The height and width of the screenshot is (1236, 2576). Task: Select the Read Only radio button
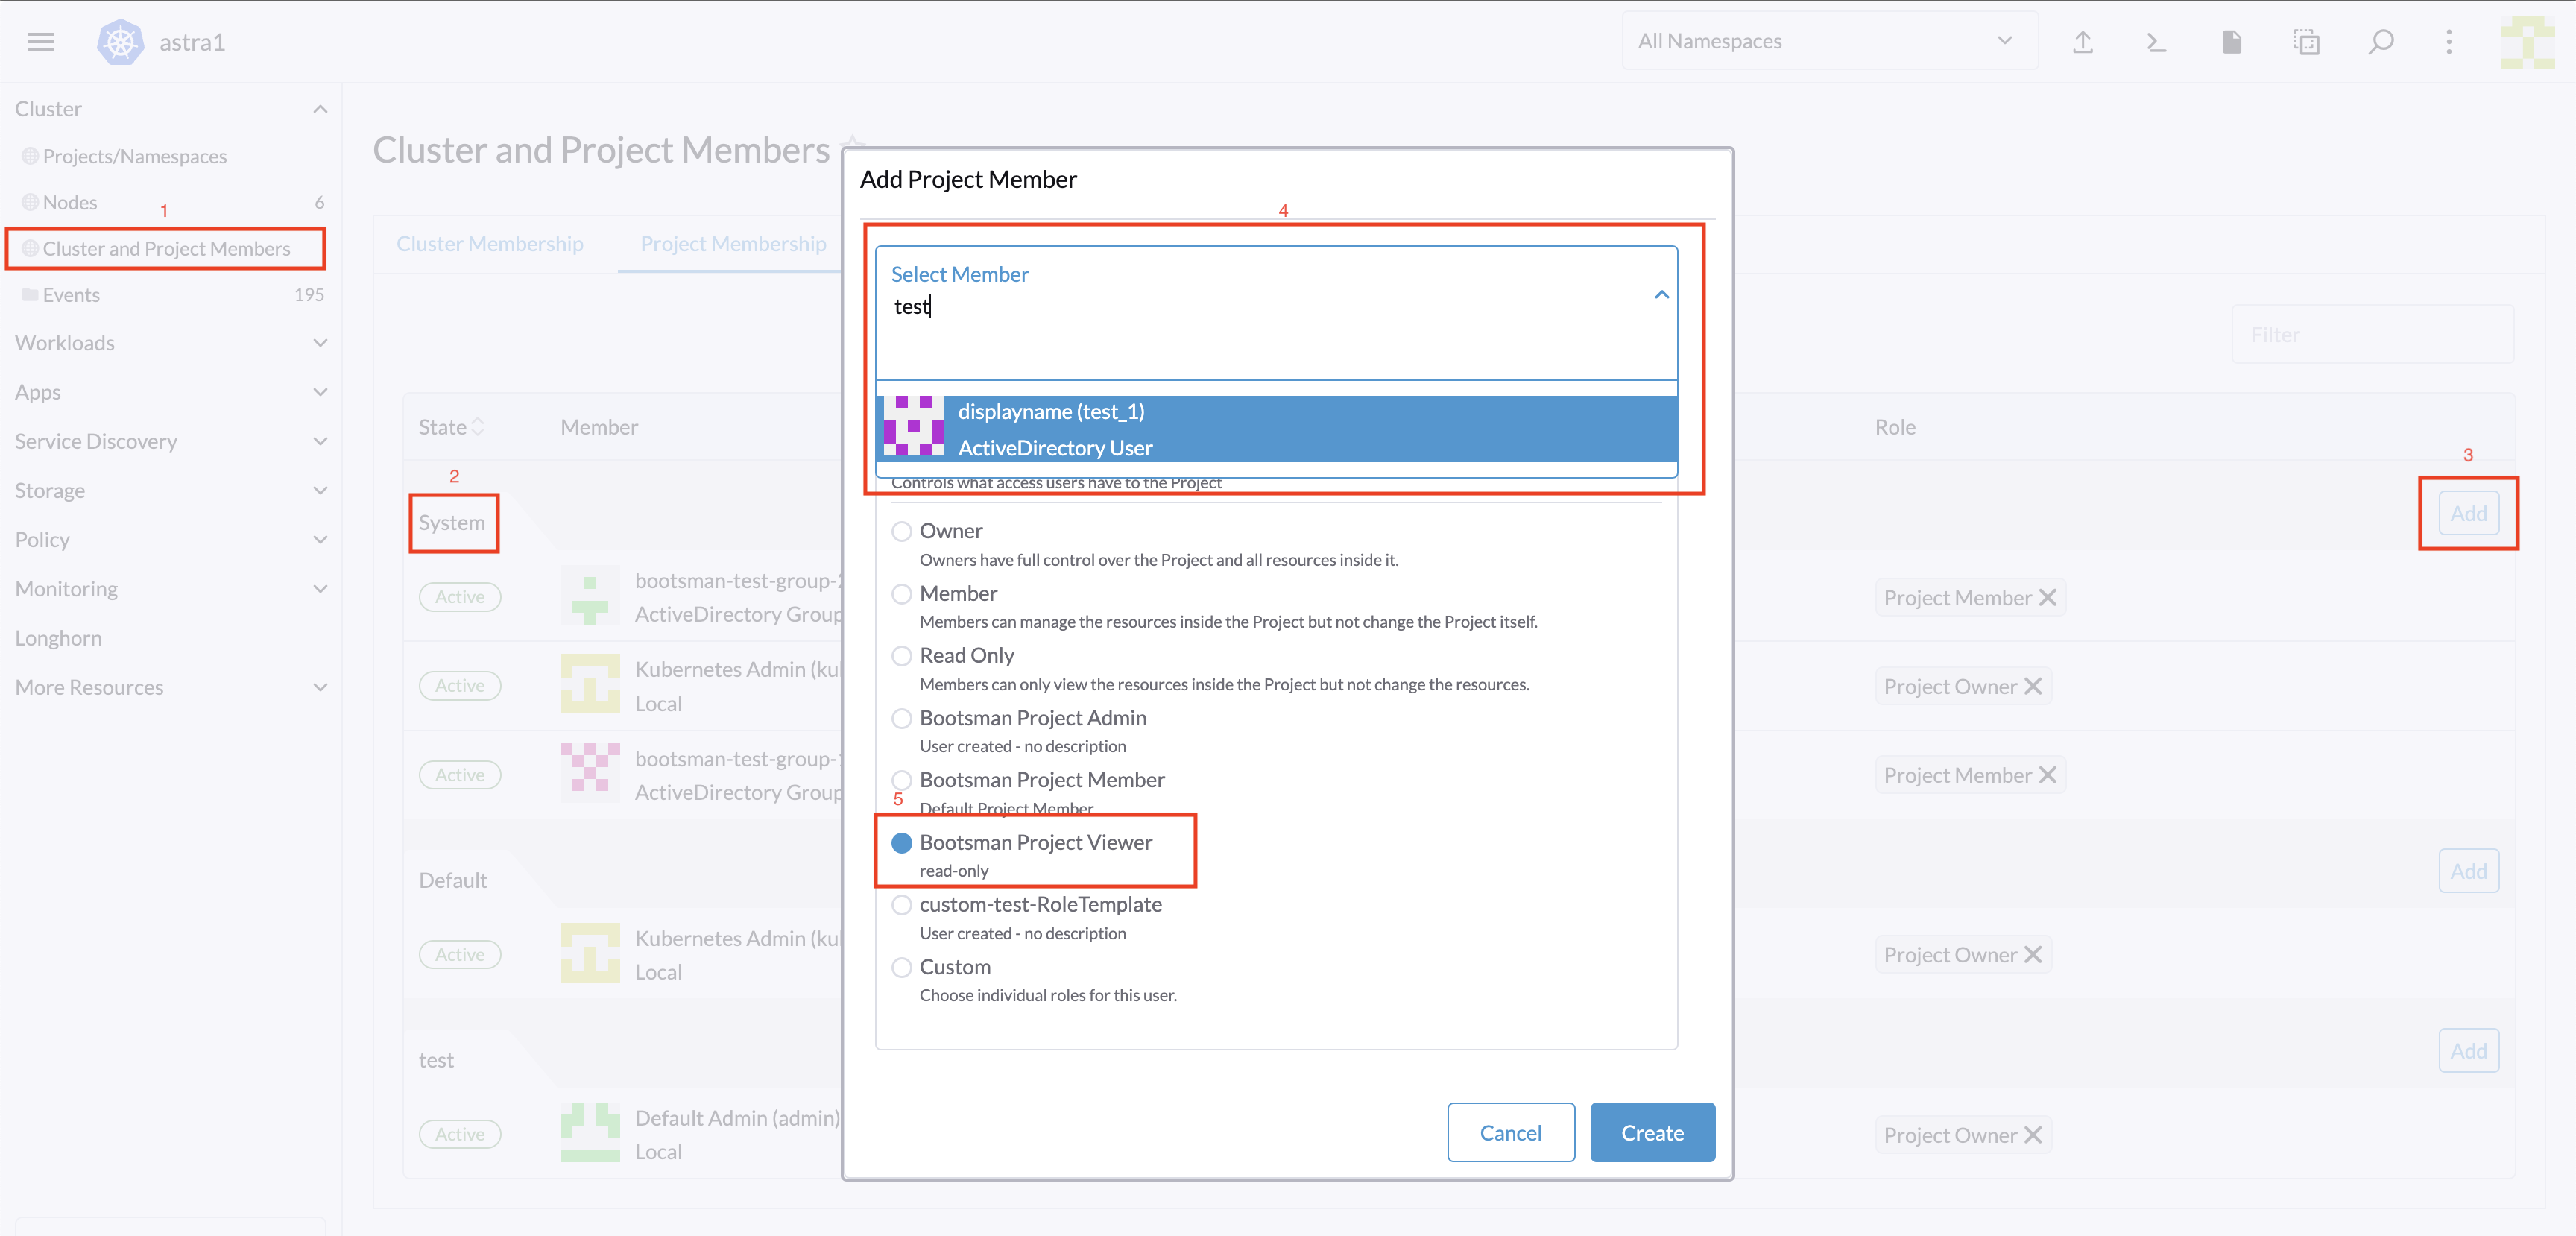pyautogui.click(x=901, y=656)
